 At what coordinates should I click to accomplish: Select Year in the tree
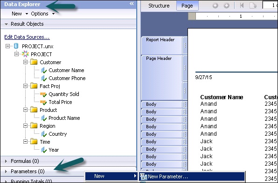coord(54,150)
